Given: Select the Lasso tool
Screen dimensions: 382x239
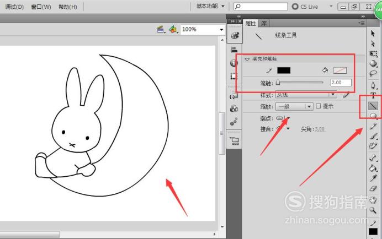Looking at the screenshot, I should [373, 74].
